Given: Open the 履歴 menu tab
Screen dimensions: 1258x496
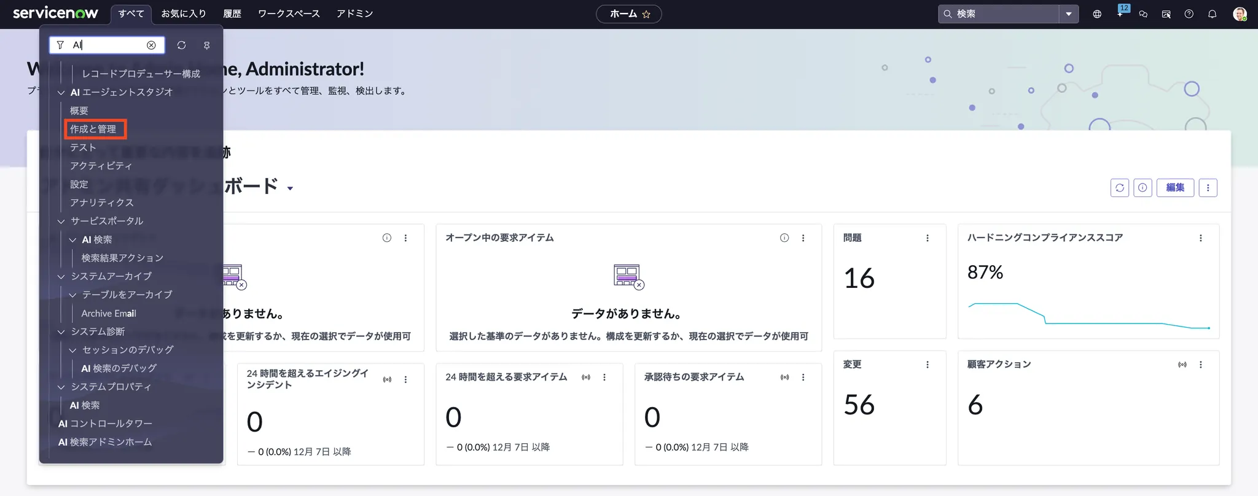Looking at the screenshot, I should [x=232, y=14].
